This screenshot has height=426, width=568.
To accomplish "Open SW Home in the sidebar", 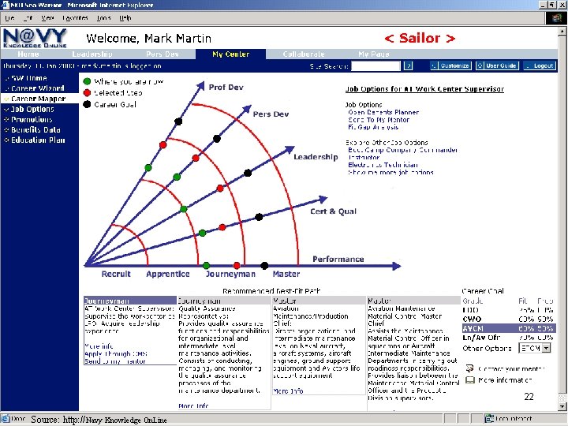I will pos(29,78).
